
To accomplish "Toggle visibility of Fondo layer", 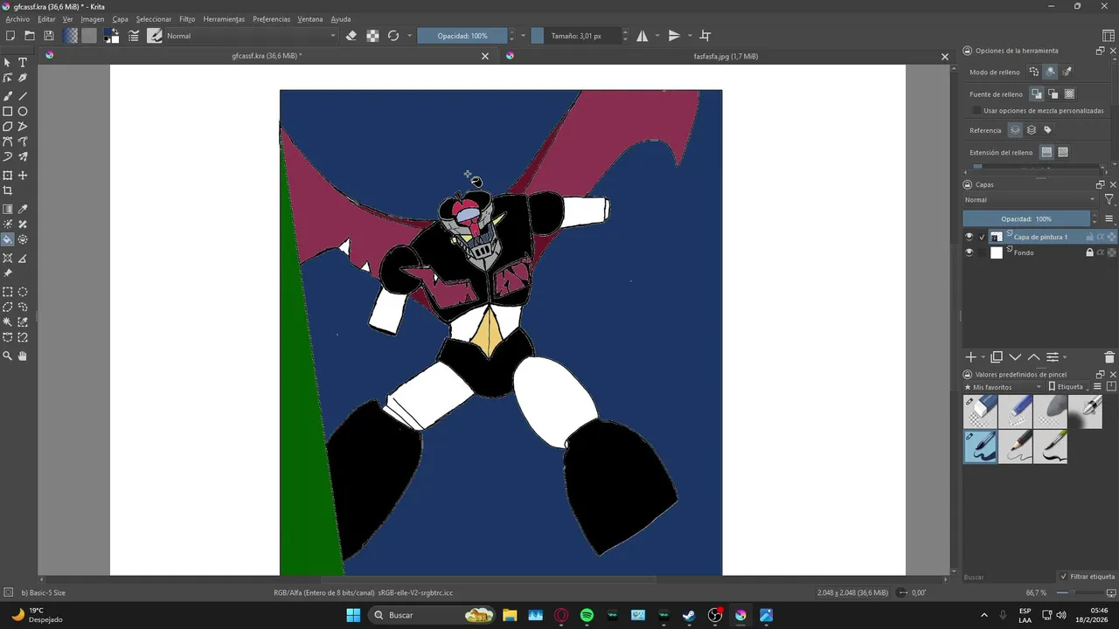I will [x=969, y=252].
